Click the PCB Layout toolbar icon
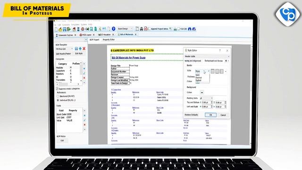 pyautogui.click(x=83, y=29)
